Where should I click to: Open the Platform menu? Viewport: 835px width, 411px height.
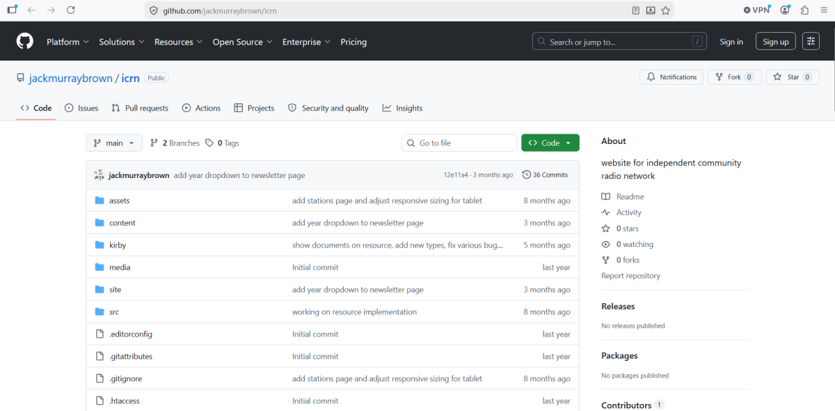click(67, 42)
